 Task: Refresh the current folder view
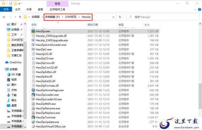coord(120,17)
